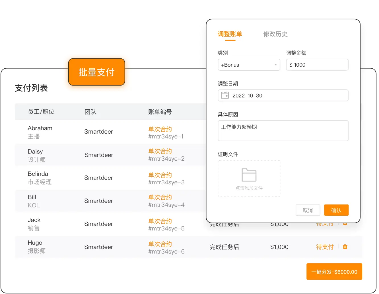This screenshot has width=379, height=294.
Task: Toggle Jack's 待支付 payment status
Action: pyautogui.click(x=325, y=224)
